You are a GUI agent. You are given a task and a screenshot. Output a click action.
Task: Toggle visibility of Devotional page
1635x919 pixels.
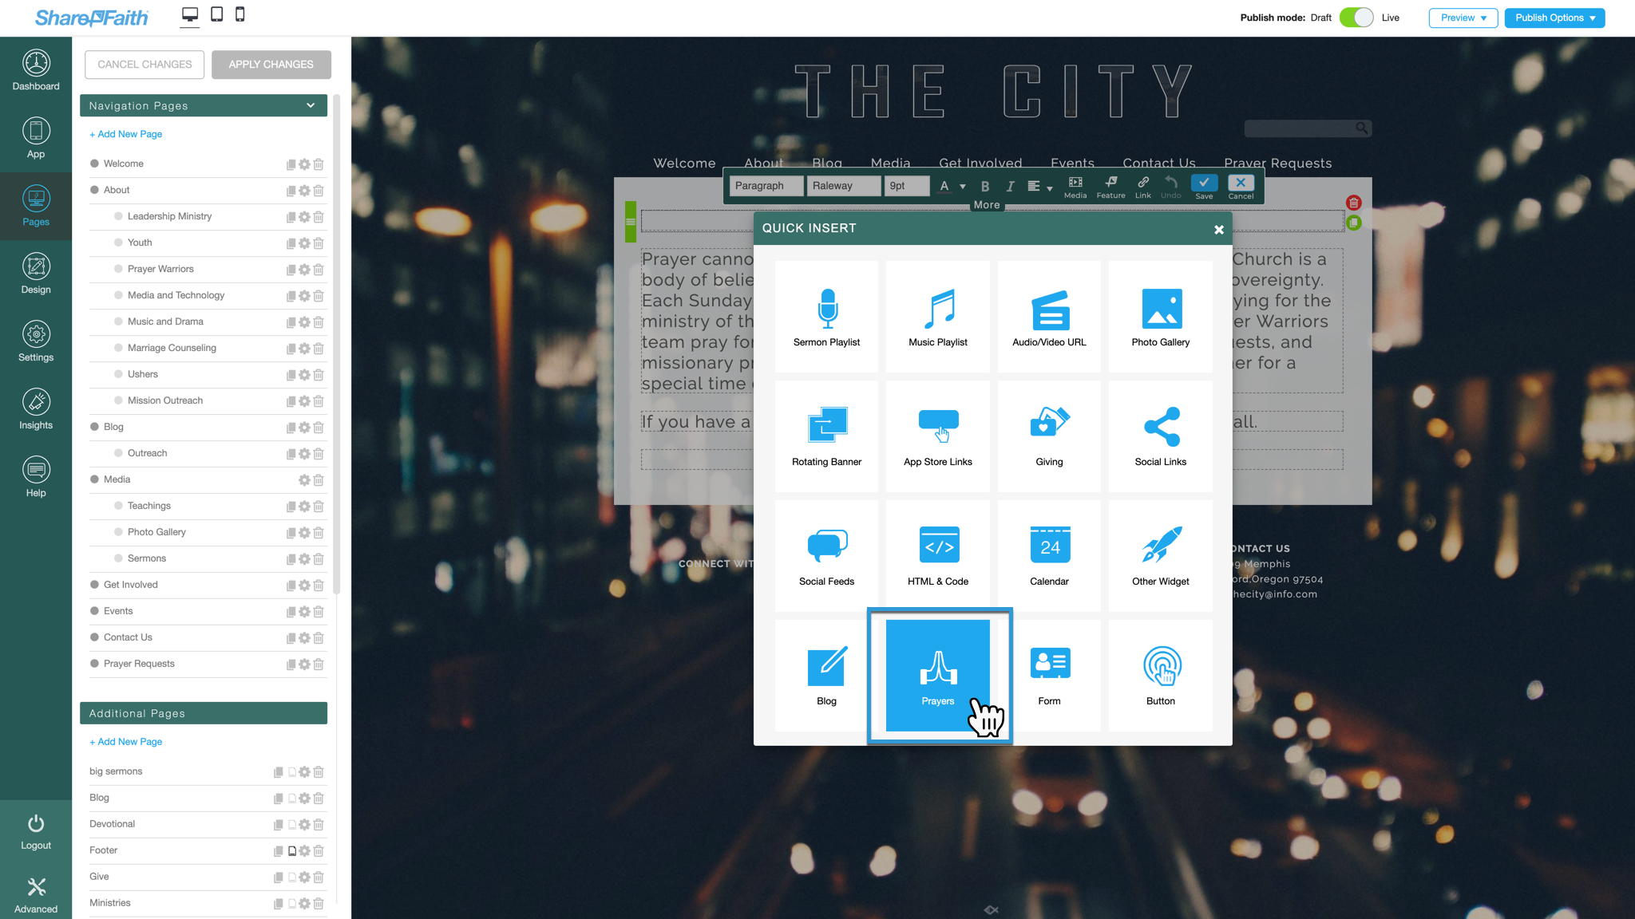(x=292, y=825)
